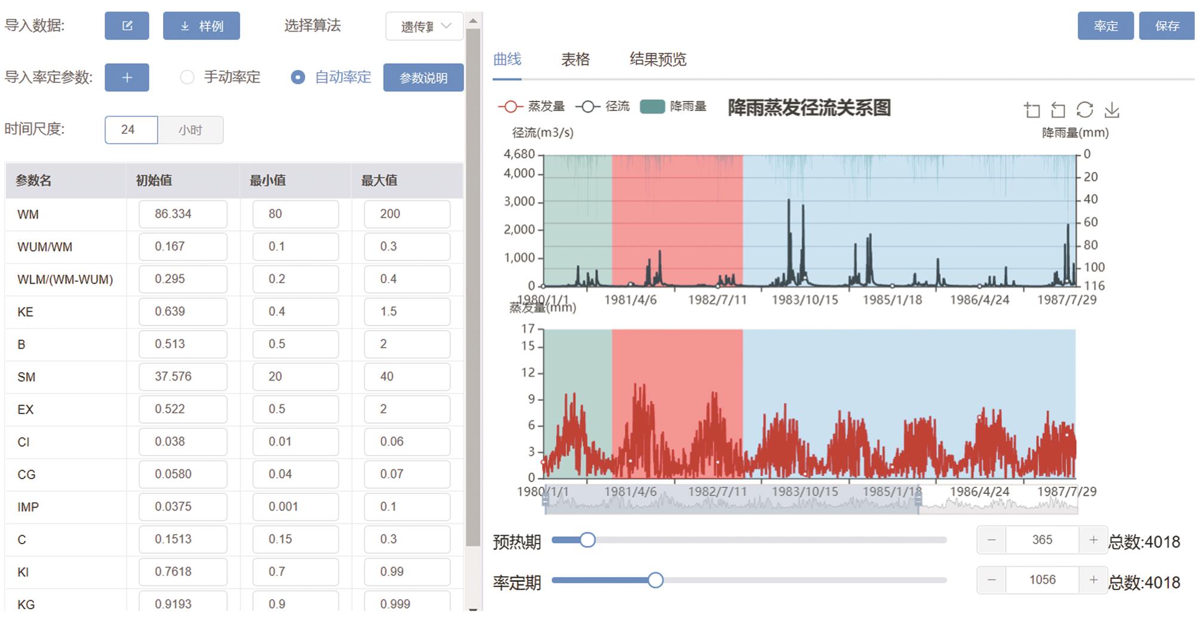This screenshot has height=617, width=1199.
Task: Click minus stepper for 预热期 value
Action: click(992, 540)
